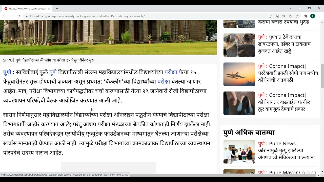Go back to the previous page

pyautogui.click(x=5, y=16)
